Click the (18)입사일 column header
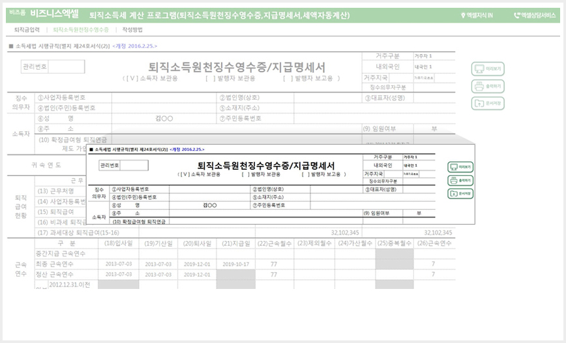This screenshot has width=566, height=343. click(119, 243)
